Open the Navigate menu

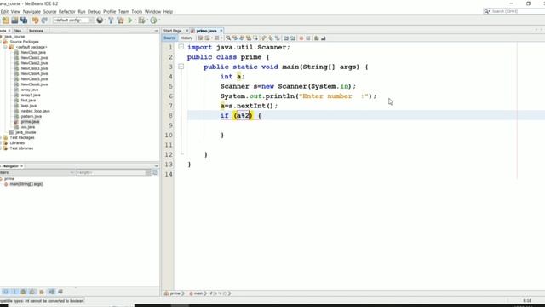[x=32, y=11]
